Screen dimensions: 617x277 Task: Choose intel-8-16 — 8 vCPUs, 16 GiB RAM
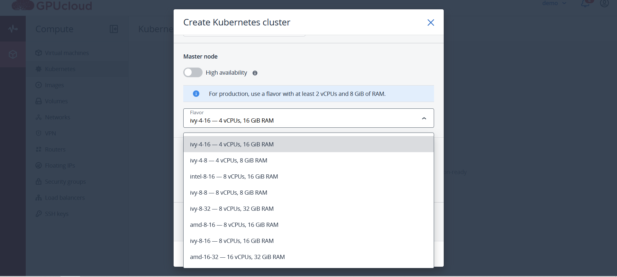point(309,176)
